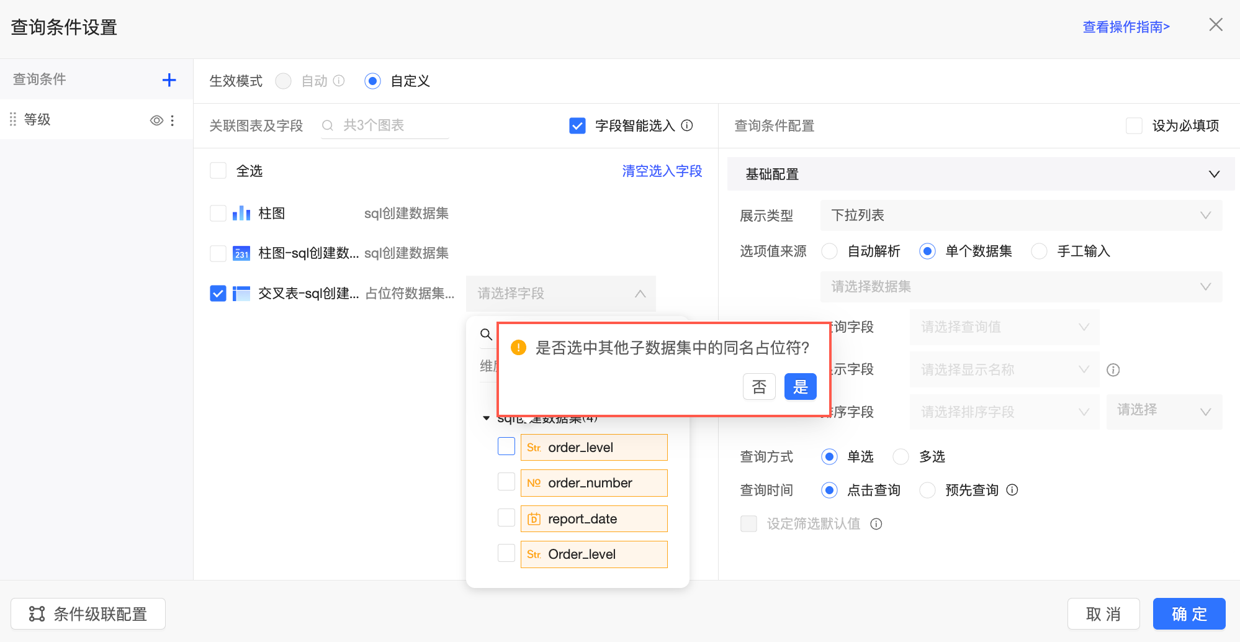The width and height of the screenshot is (1240, 642).
Task: Select 单选 query mode
Action: (829, 457)
